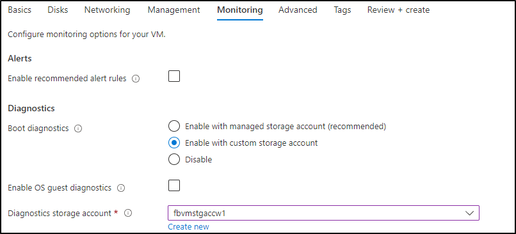
Task: Check Enable recommended alert rules checkbox
Action: tap(174, 76)
